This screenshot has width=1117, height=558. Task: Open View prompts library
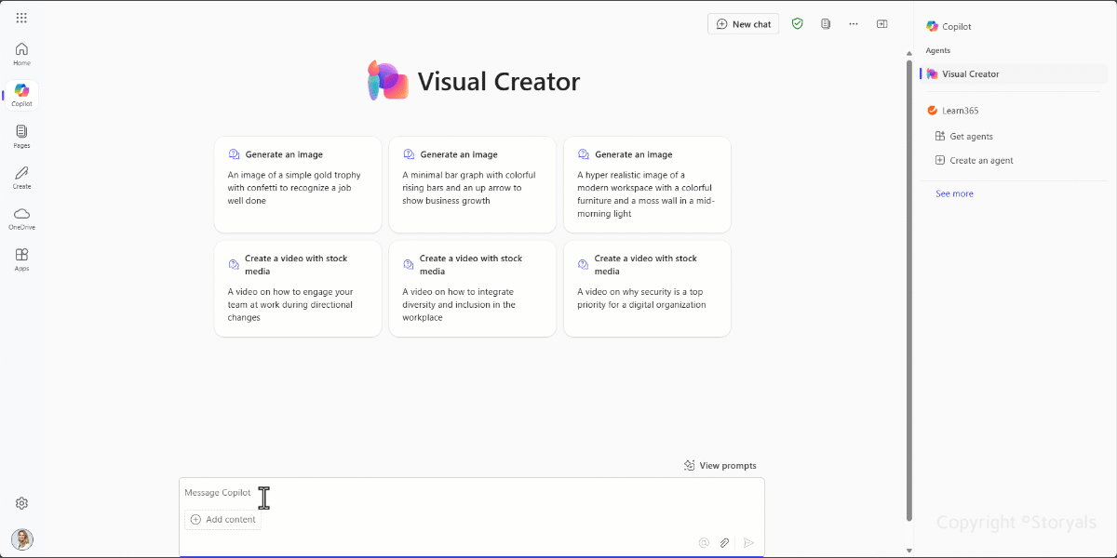[720, 465]
